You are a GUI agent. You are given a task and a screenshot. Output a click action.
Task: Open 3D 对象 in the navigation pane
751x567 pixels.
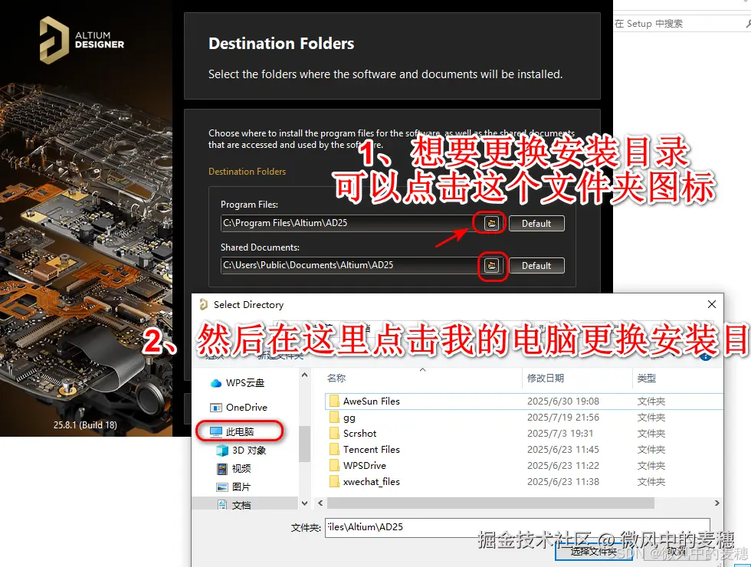241,451
